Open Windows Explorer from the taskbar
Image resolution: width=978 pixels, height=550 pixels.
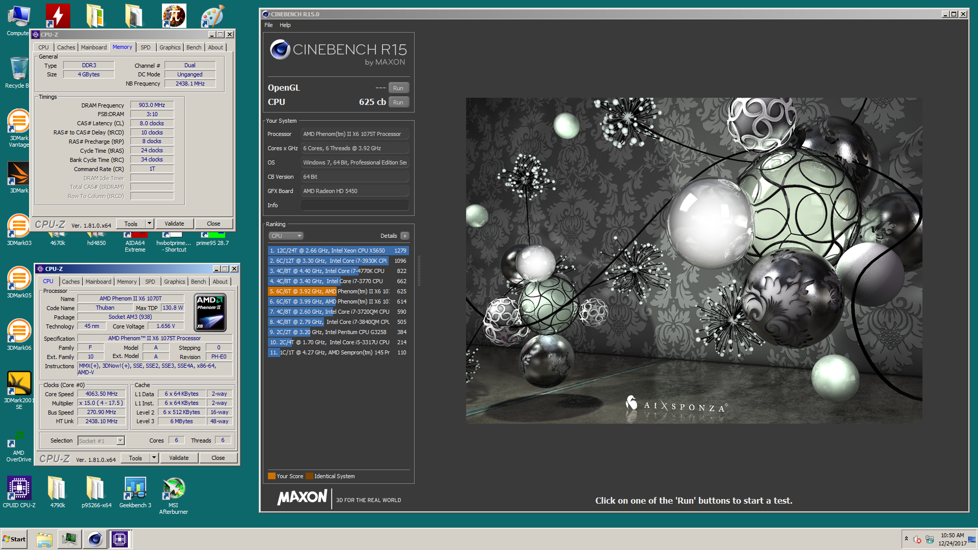(x=44, y=539)
